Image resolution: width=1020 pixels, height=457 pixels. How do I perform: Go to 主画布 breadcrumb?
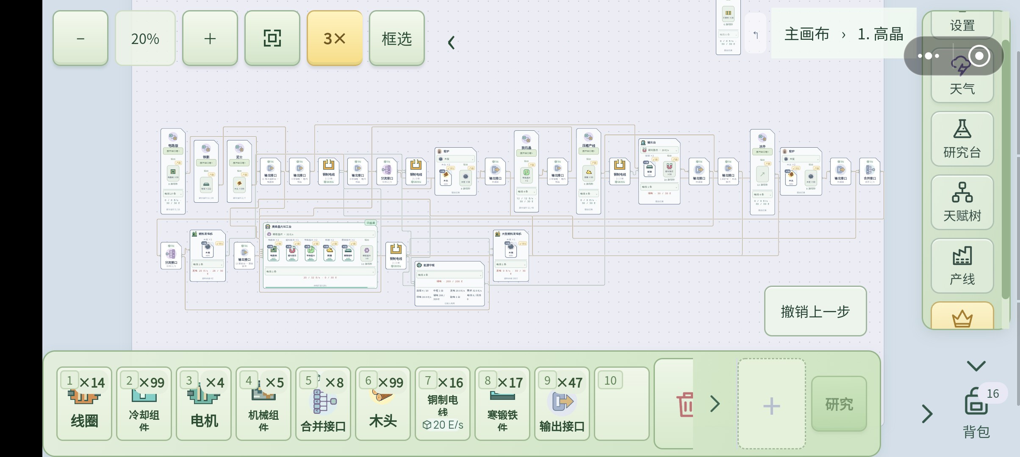click(x=807, y=34)
